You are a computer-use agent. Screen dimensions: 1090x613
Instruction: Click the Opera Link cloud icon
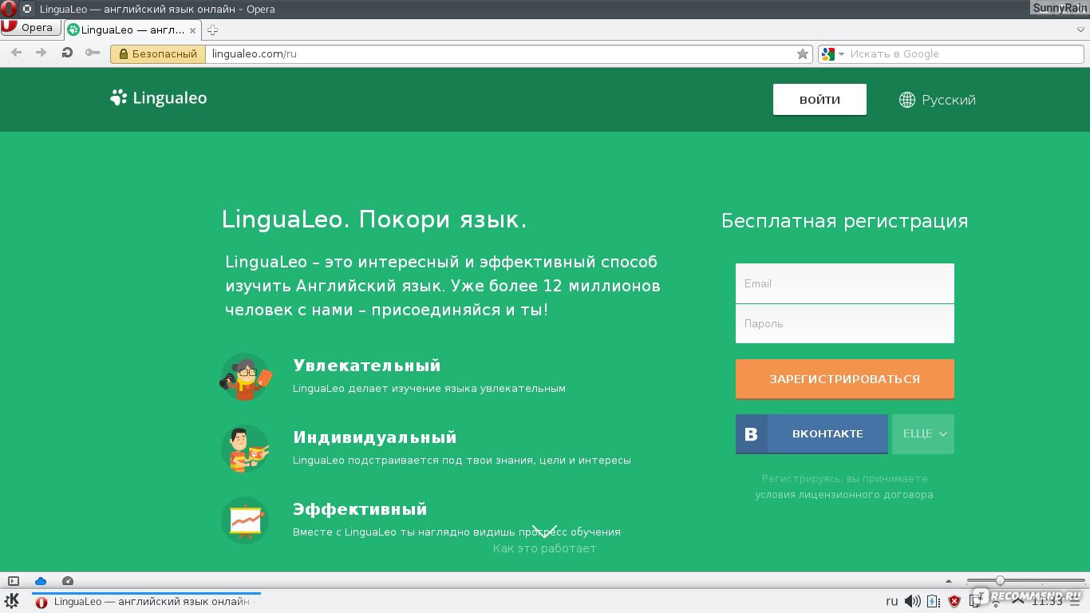click(41, 581)
